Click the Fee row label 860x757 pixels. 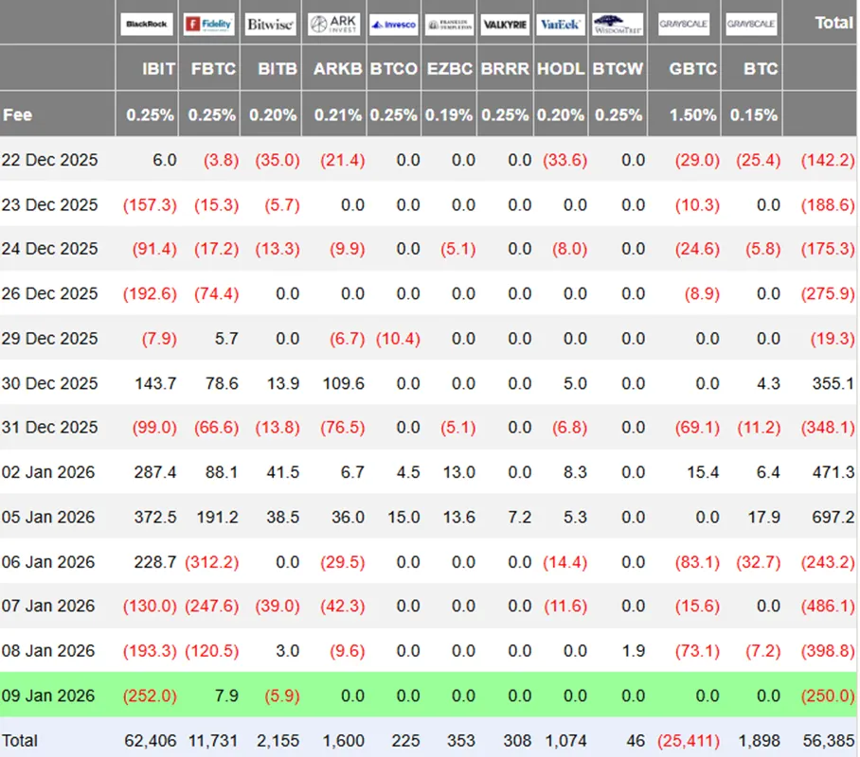click(x=18, y=114)
